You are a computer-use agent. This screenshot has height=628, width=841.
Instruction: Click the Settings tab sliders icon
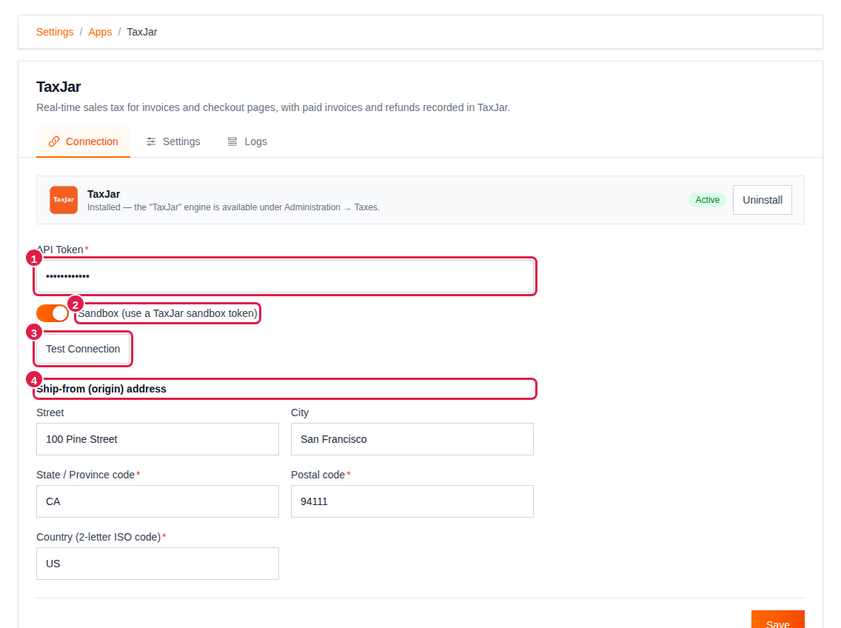click(151, 141)
